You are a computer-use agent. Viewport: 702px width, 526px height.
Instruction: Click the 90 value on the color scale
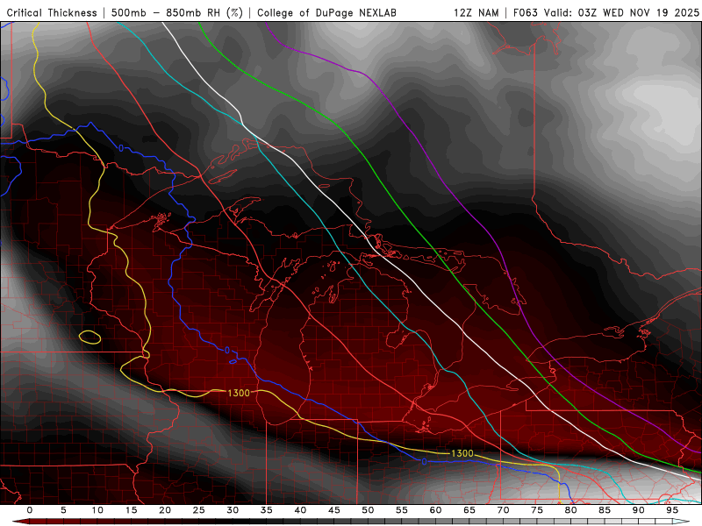(638, 510)
